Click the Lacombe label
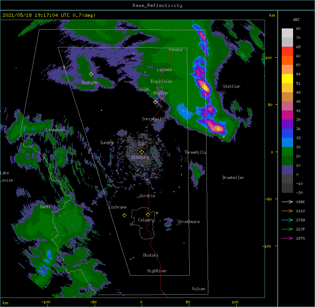315x307 pixels. 164,70
